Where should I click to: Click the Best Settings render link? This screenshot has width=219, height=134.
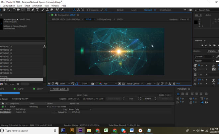(21, 109)
